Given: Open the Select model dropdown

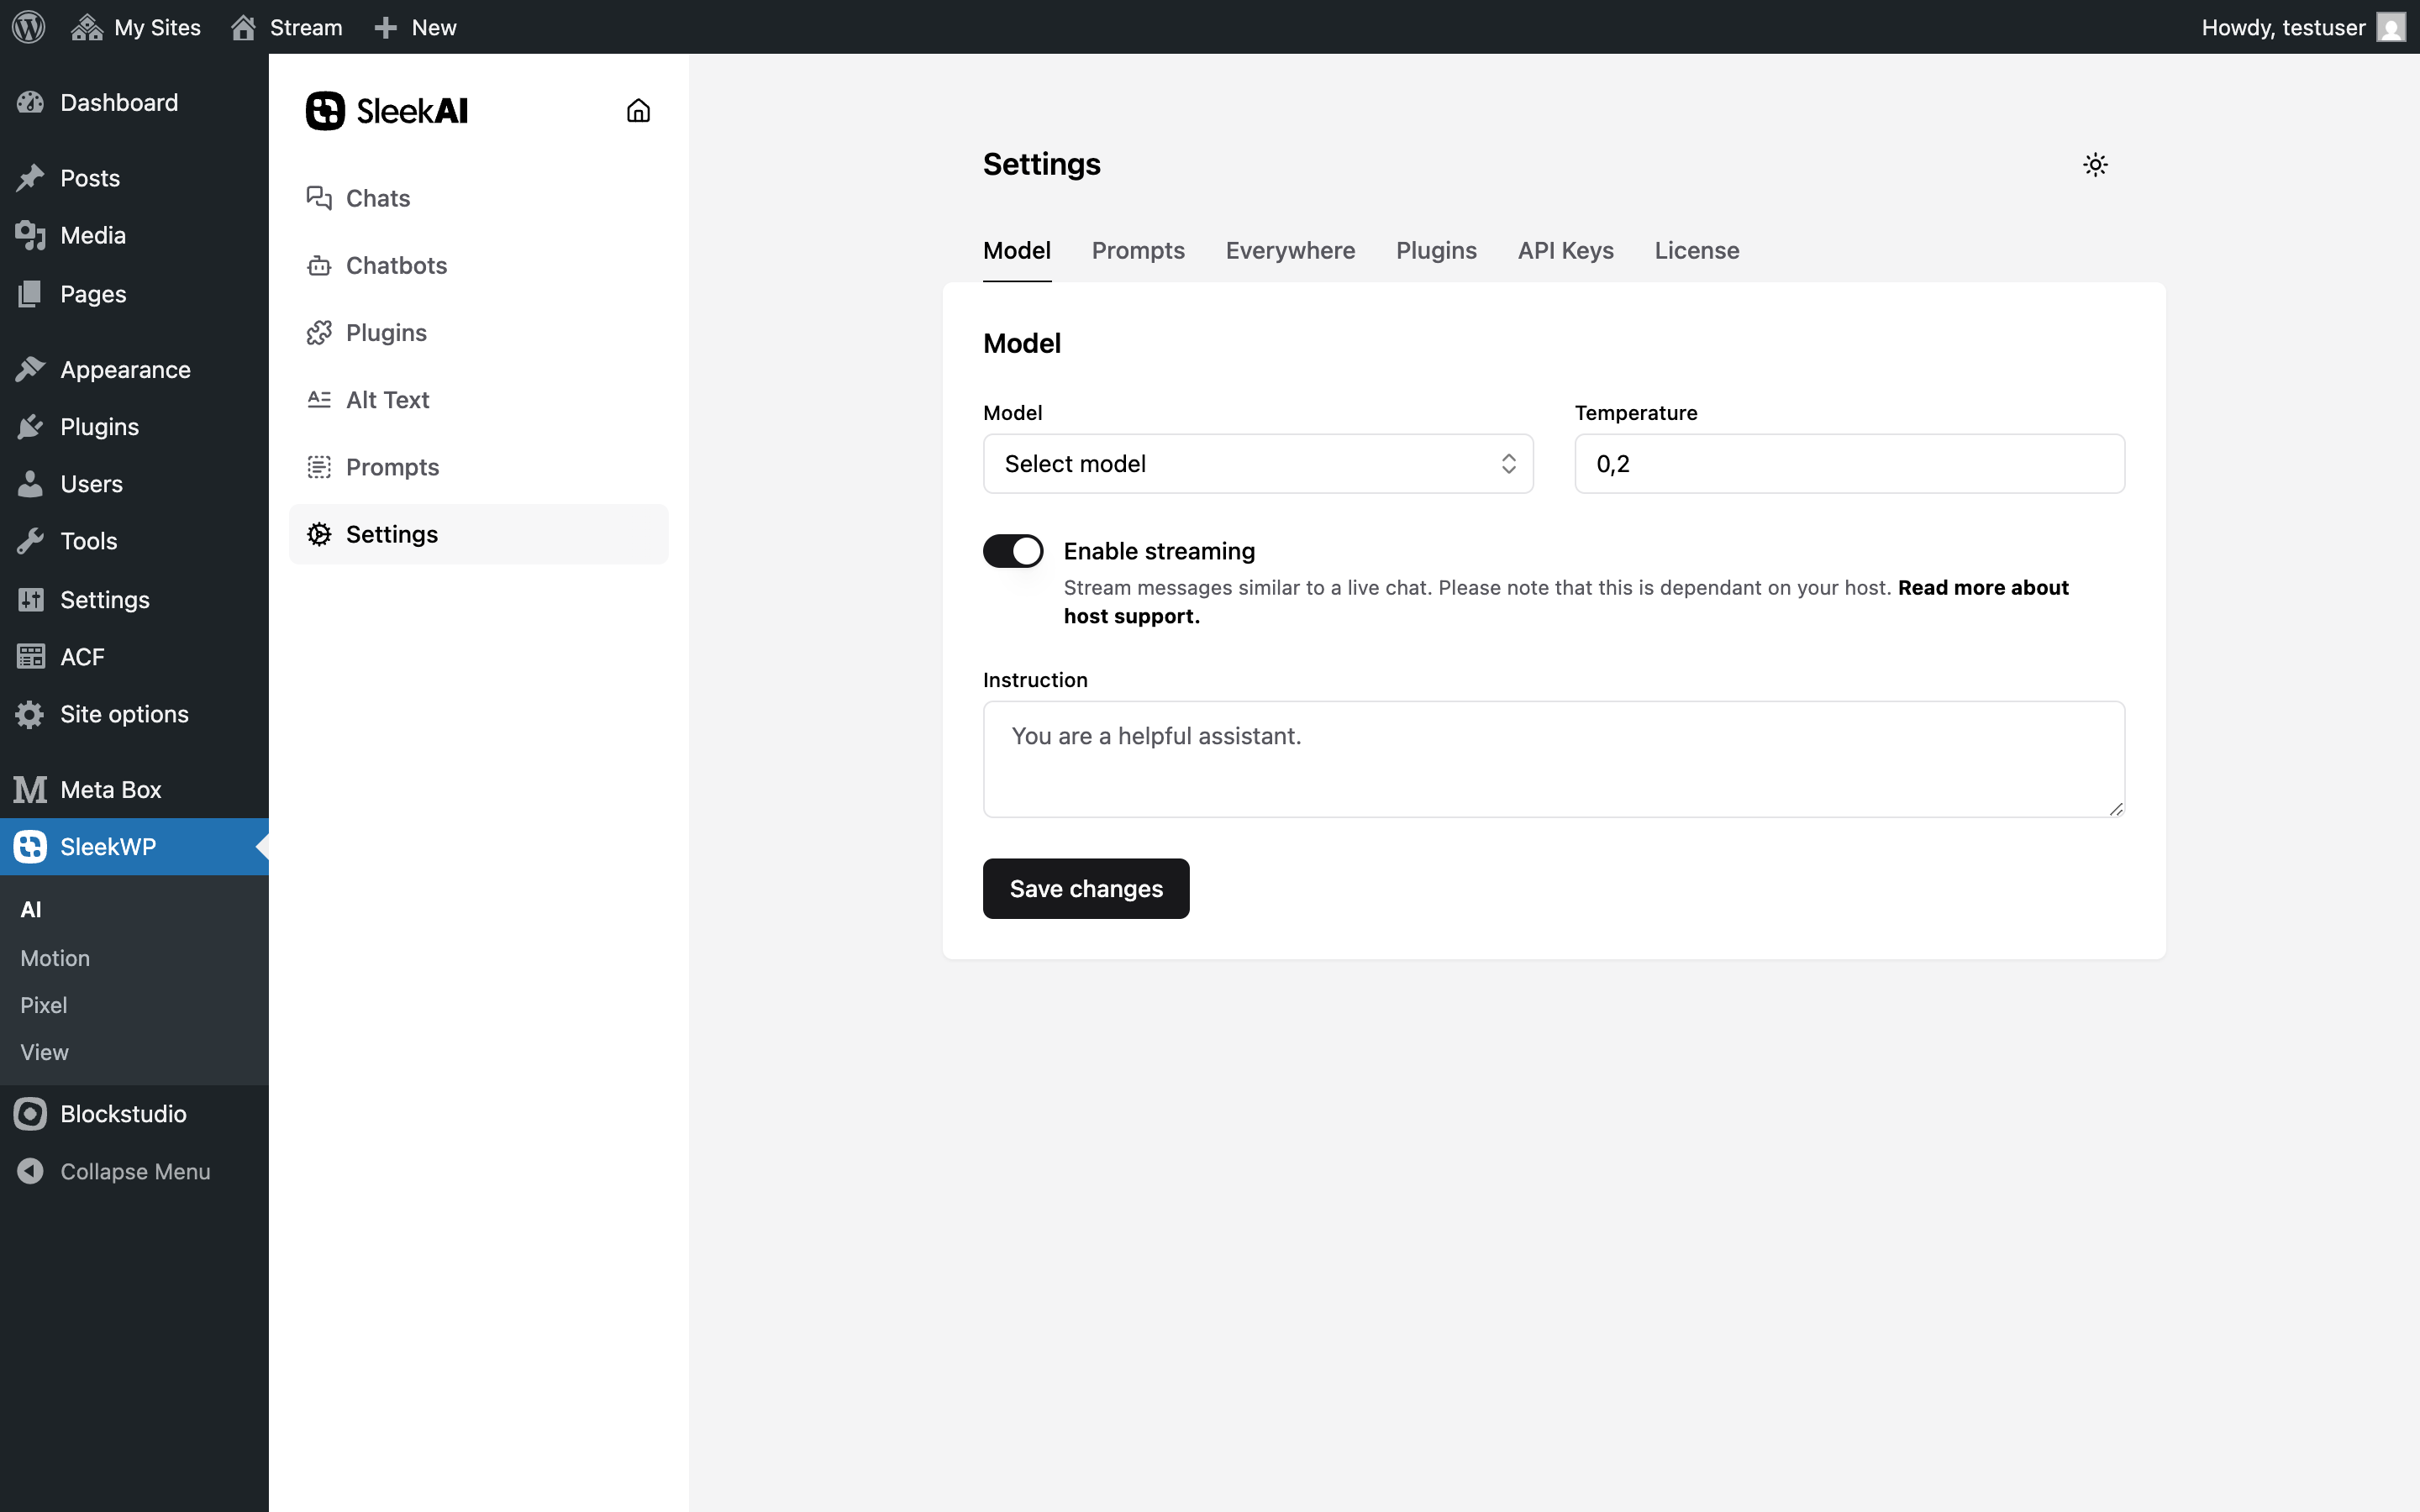Looking at the screenshot, I should [1258, 464].
